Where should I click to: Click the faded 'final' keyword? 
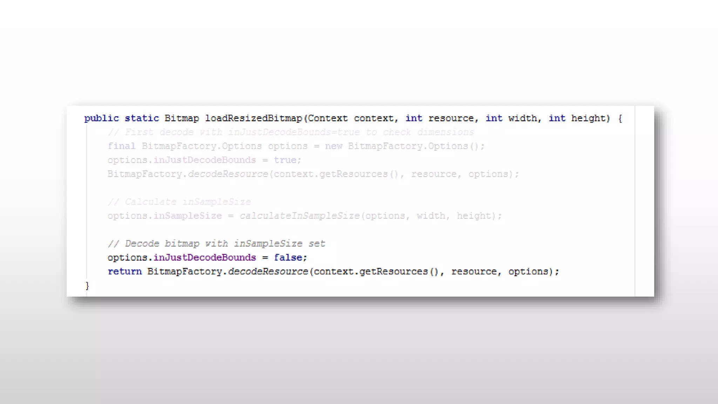click(x=121, y=146)
